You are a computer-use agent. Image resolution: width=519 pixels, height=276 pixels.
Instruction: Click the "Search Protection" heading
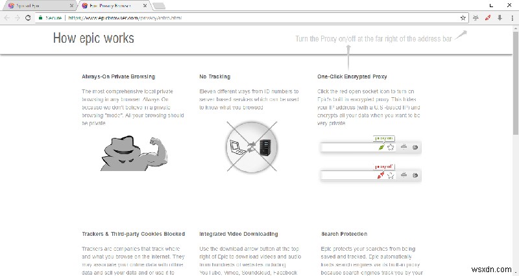[344, 234]
